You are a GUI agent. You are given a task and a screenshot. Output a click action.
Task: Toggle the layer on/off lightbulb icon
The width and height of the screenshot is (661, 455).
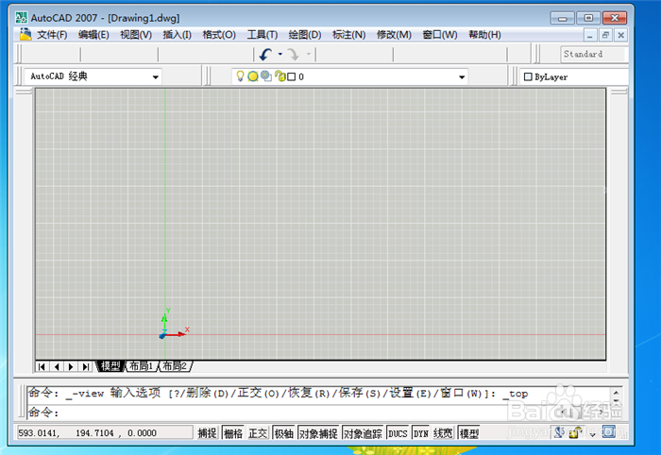[240, 76]
